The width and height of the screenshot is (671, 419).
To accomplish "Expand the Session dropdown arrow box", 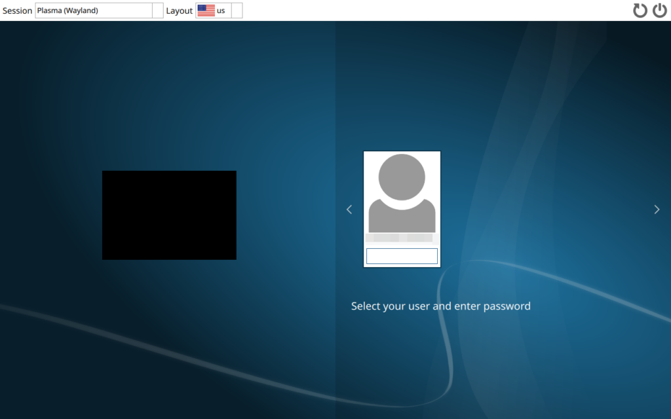I will [157, 10].
